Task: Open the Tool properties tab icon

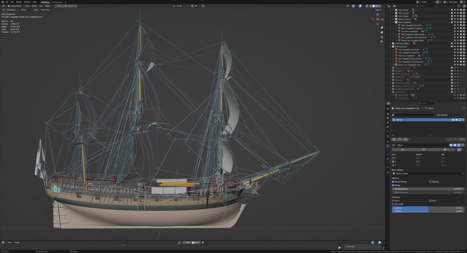Action: (388, 109)
